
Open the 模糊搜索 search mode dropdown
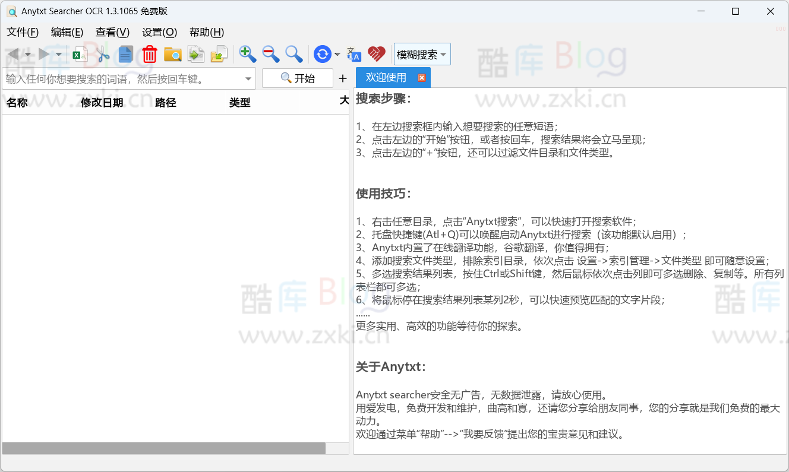pyautogui.click(x=422, y=54)
